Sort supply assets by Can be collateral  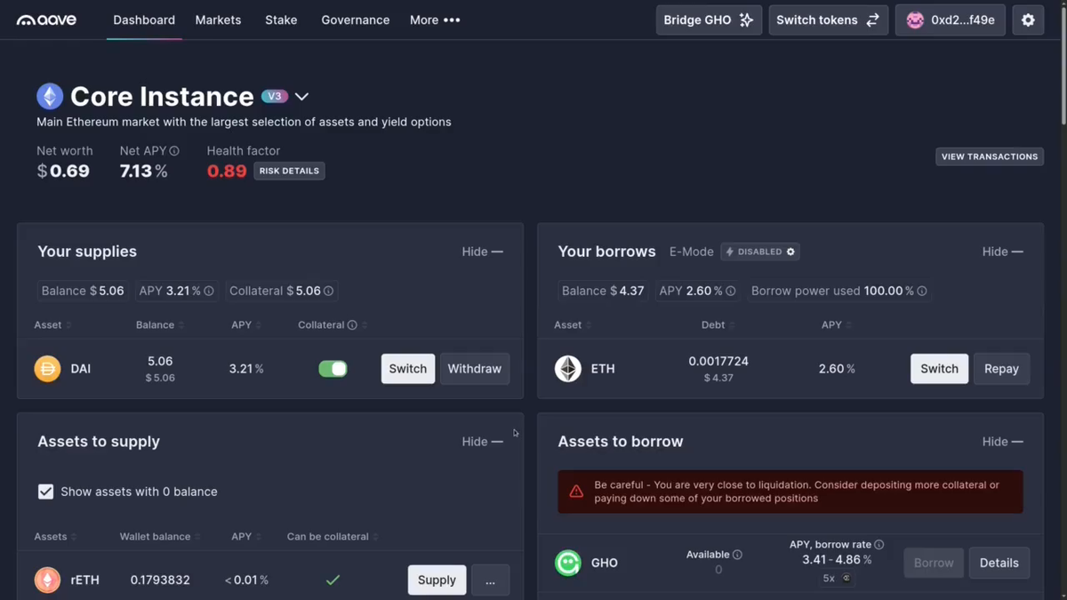click(333, 537)
